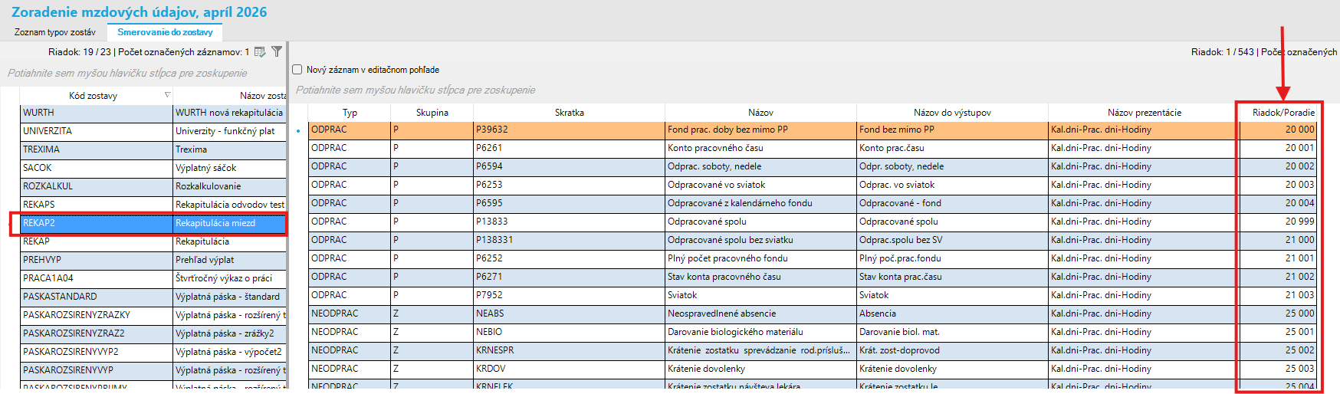Select the TREXIMA report row
This screenshot has width=1340, height=394.
click(153, 149)
